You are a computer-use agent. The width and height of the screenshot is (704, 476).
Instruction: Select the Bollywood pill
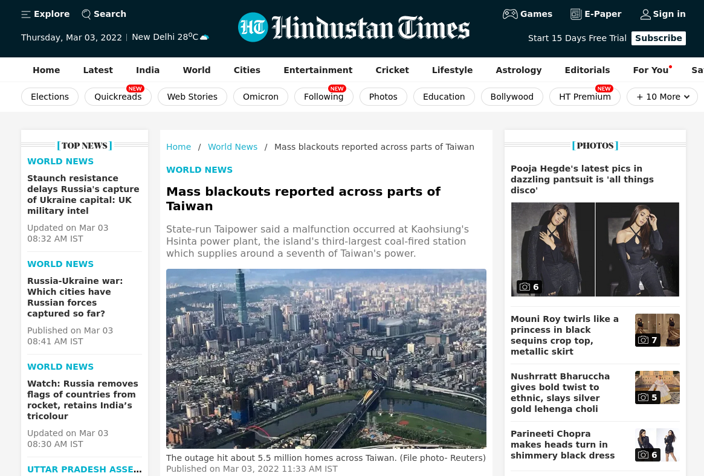(x=512, y=97)
